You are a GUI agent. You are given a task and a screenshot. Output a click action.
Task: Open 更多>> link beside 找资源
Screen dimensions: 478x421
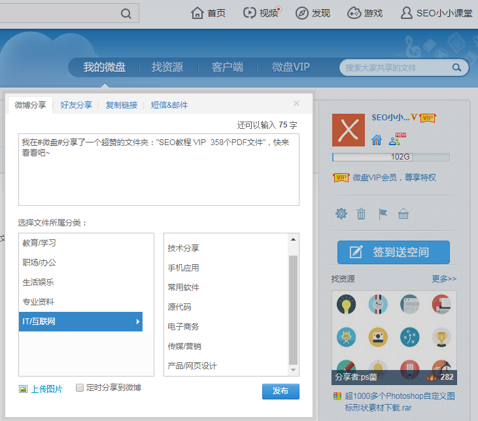(444, 278)
